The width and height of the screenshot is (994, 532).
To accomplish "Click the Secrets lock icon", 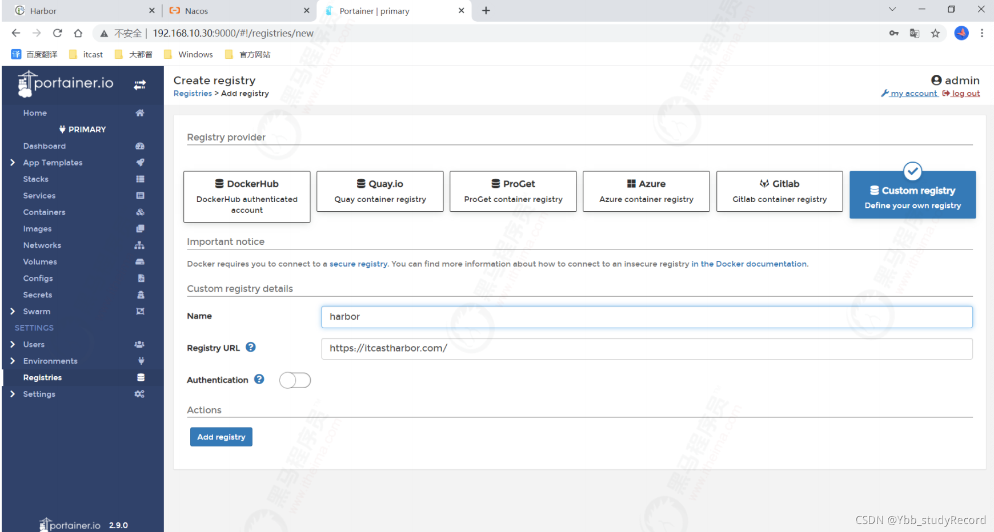I will [x=141, y=295].
